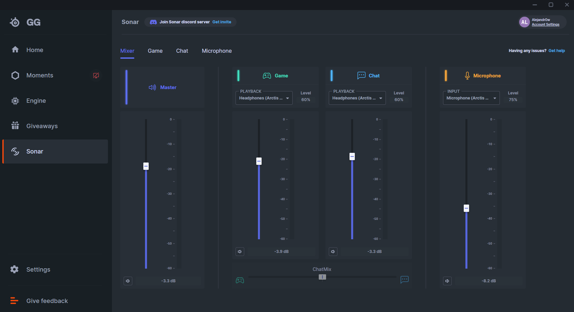574x312 pixels.
Task: Switch to the Game tab
Action: (x=155, y=51)
